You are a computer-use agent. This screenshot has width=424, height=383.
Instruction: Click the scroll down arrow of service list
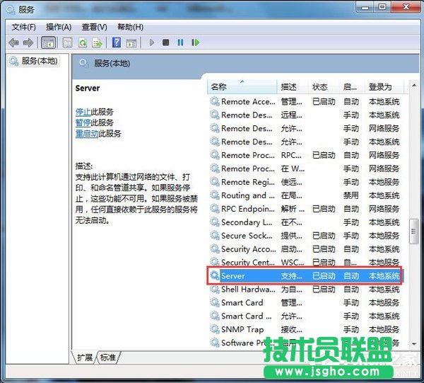click(414, 344)
